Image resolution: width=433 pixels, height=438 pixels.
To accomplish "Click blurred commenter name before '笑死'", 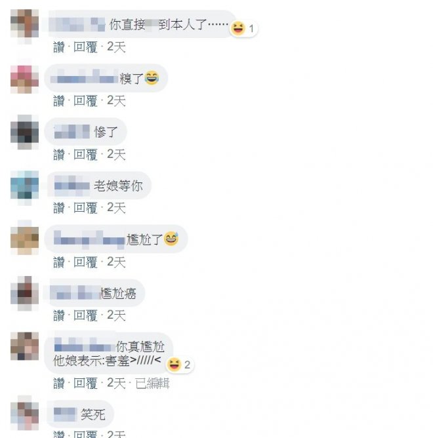I will (x=65, y=414).
